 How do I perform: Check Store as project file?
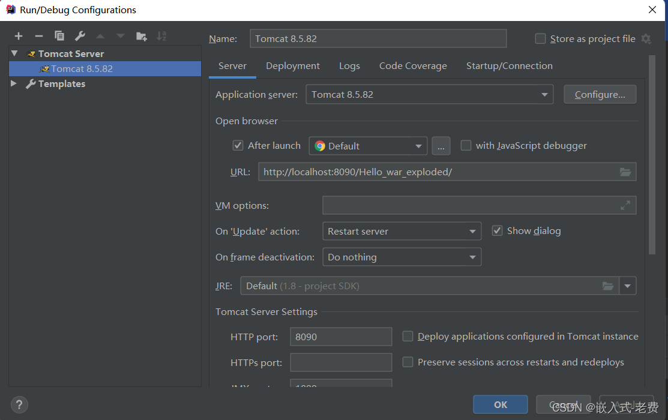(540, 38)
